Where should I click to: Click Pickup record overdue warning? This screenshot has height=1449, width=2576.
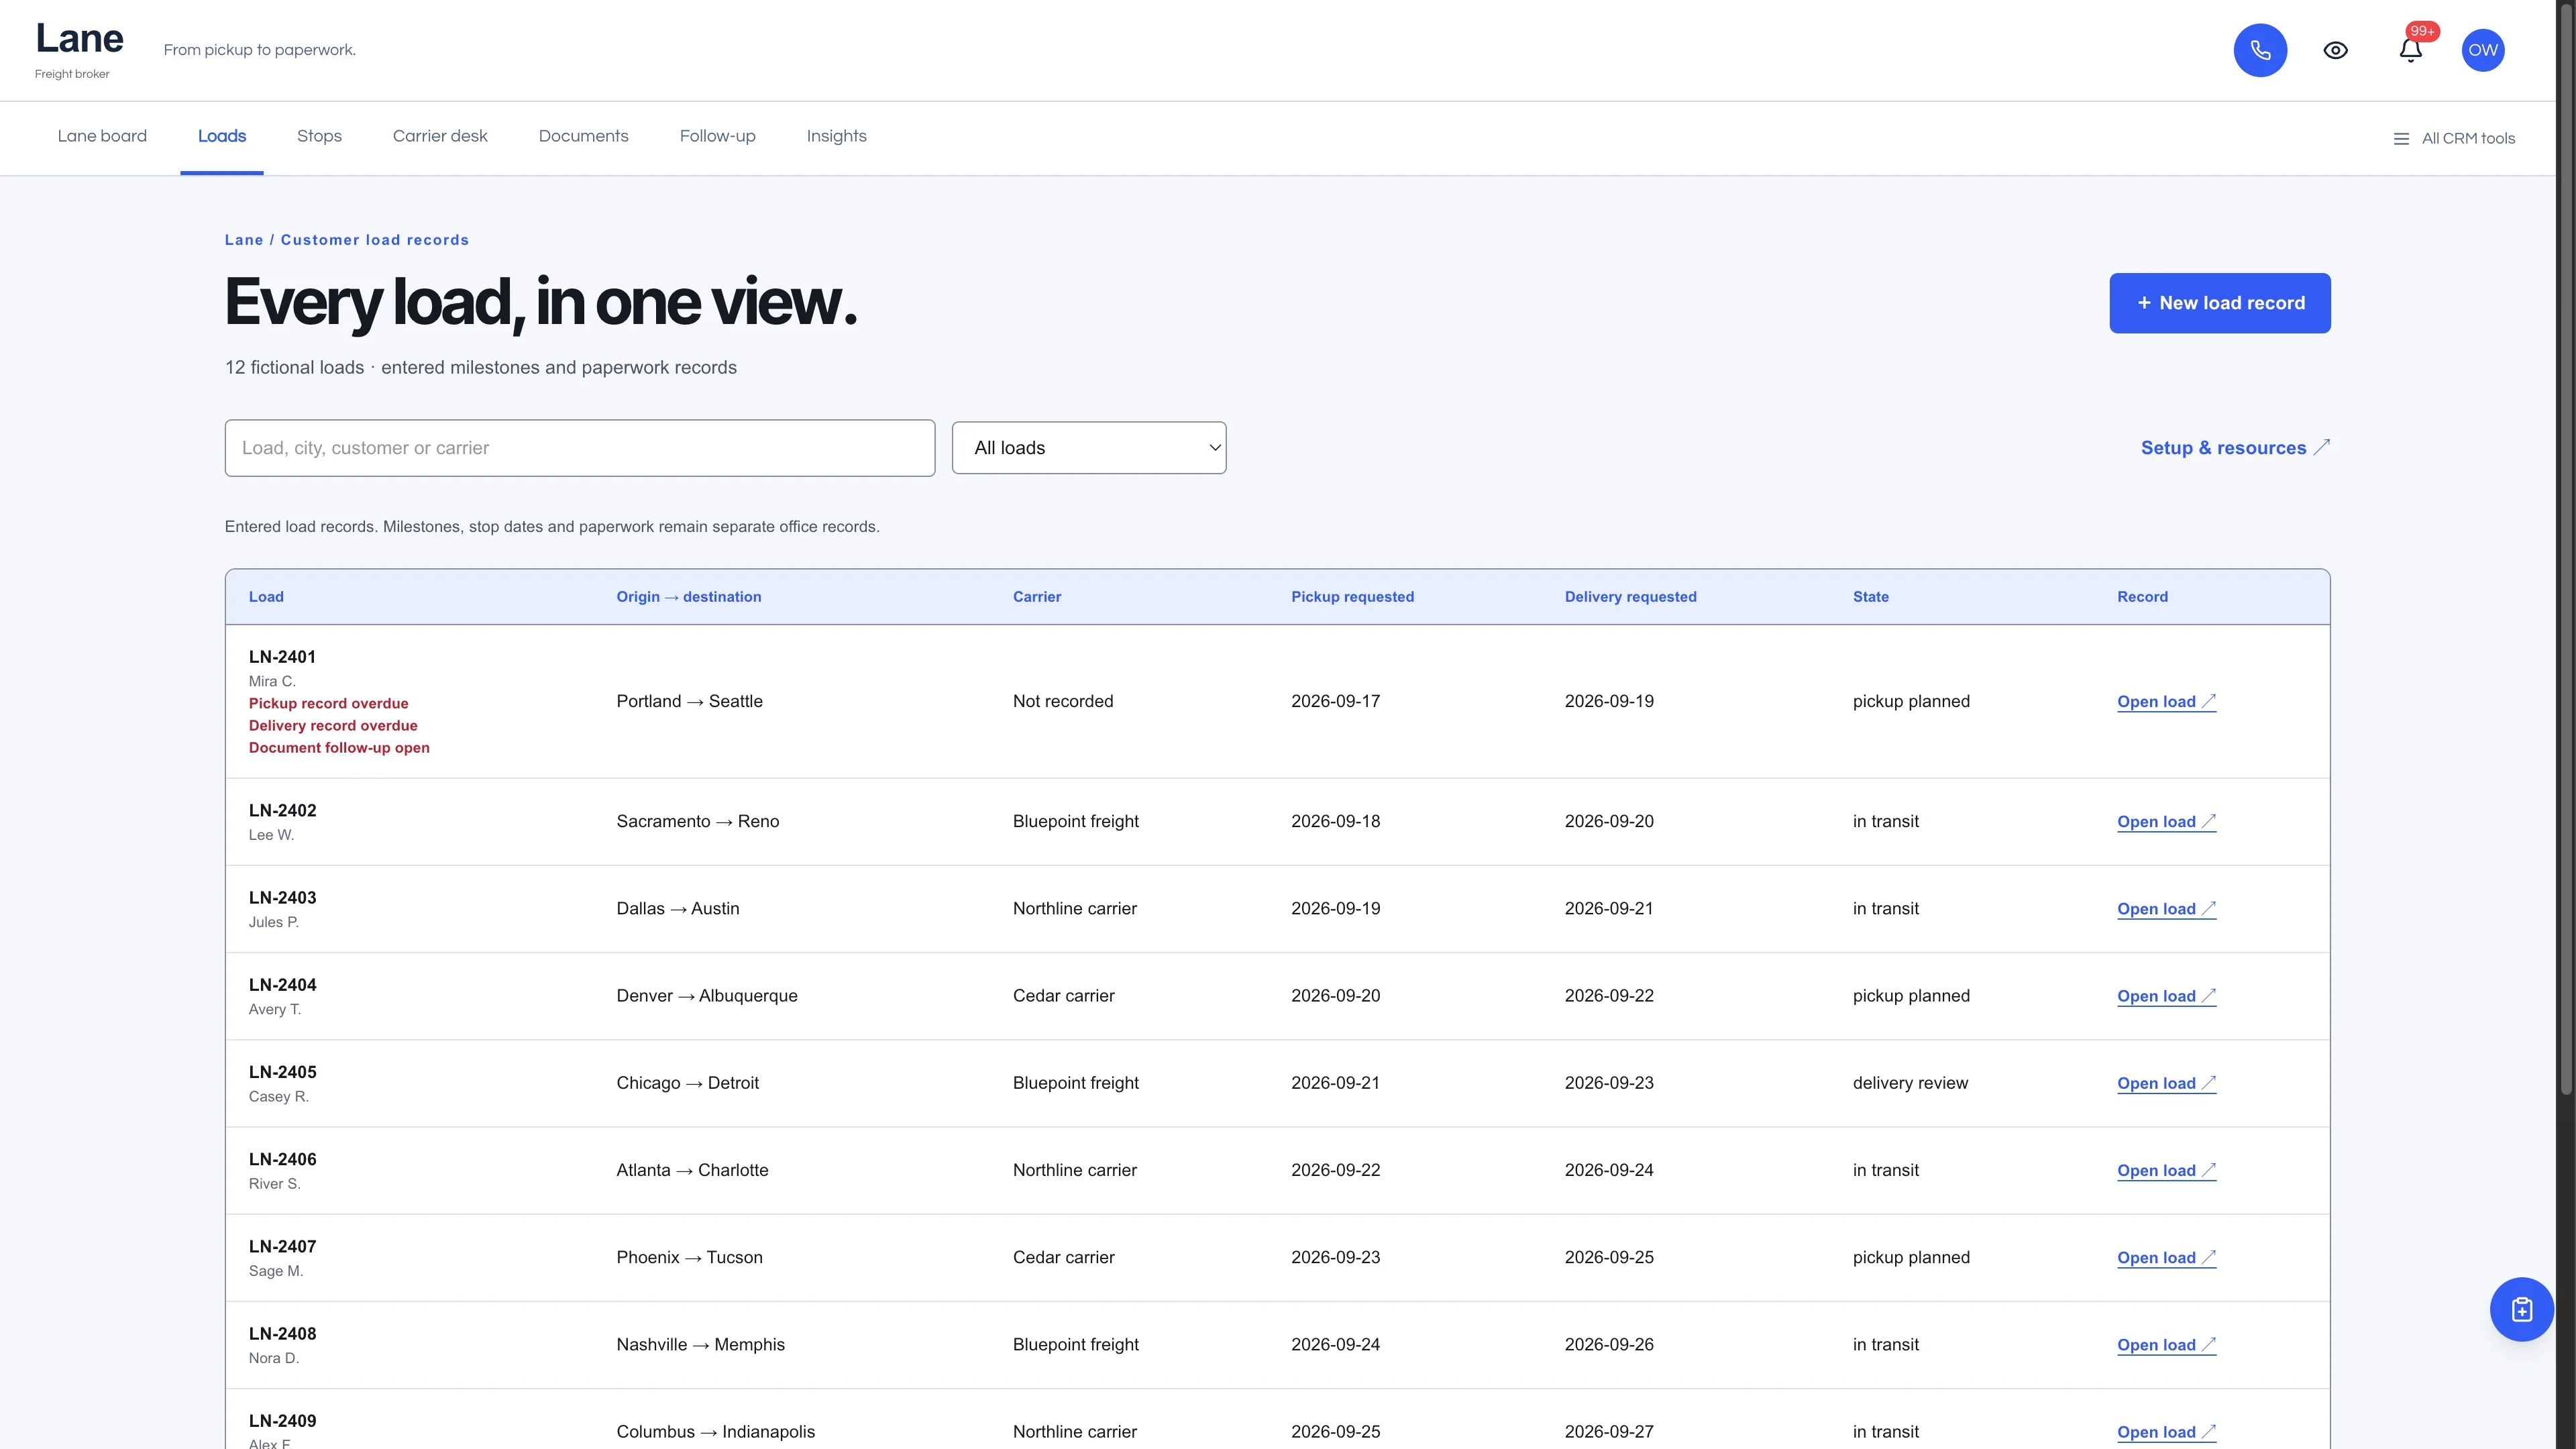pos(328,704)
